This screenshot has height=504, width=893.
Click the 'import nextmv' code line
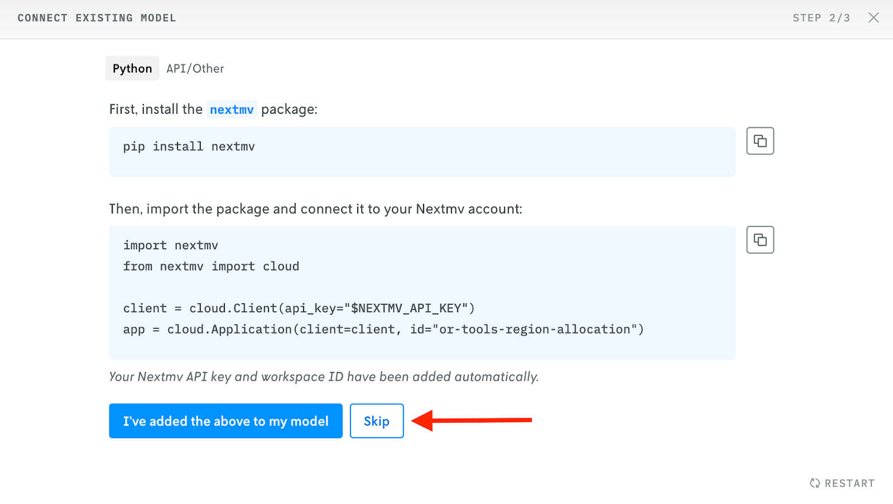pos(171,245)
